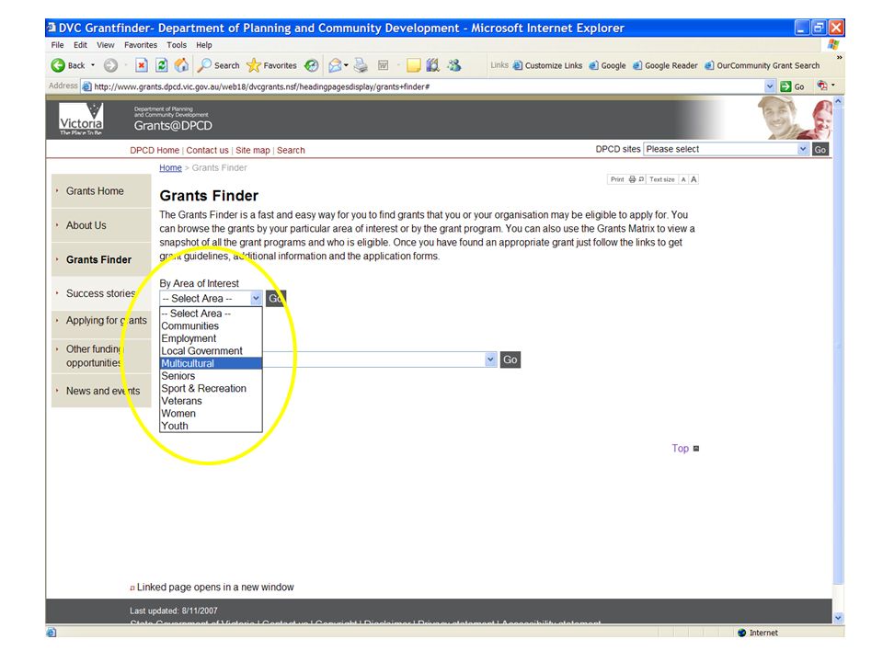
Task: Open the Mail icon dropdown arrow
Action: [346, 65]
